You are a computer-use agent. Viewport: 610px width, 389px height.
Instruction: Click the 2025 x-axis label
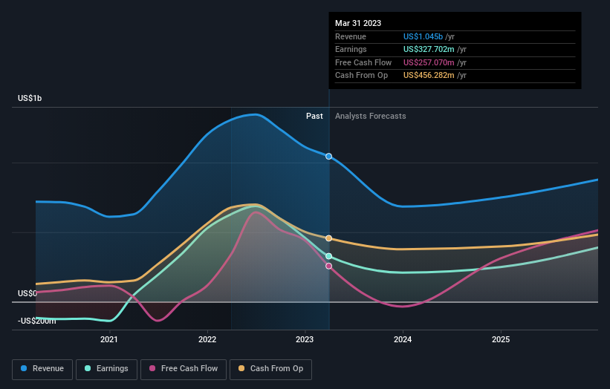pyautogui.click(x=501, y=339)
